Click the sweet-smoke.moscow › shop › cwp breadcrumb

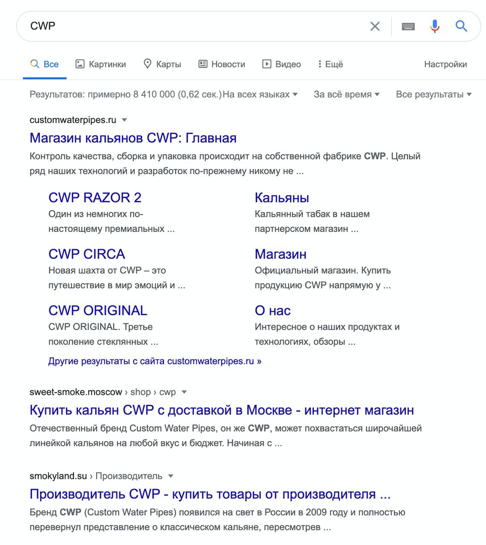click(x=103, y=392)
